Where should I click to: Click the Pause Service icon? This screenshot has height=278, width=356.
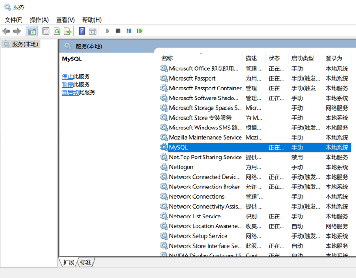click(x=129, y=31)
